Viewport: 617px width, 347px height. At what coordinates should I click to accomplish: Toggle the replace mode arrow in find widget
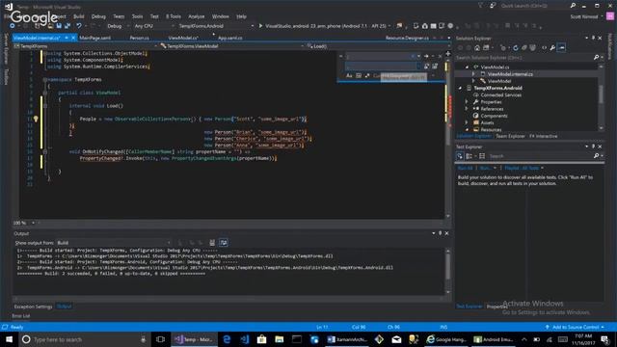[340, 56]
